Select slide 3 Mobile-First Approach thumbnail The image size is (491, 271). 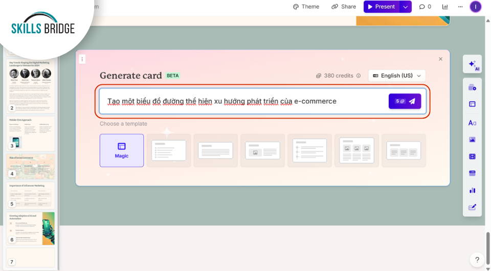[x=30, y=133]
